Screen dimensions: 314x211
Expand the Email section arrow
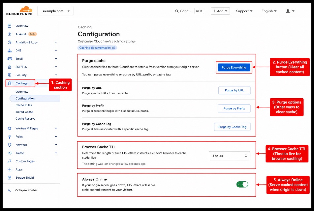point(56,59)
